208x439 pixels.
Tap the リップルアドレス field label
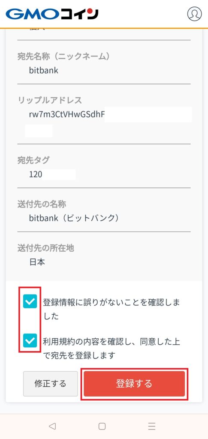pyautogui.click(x=50, y=100)
